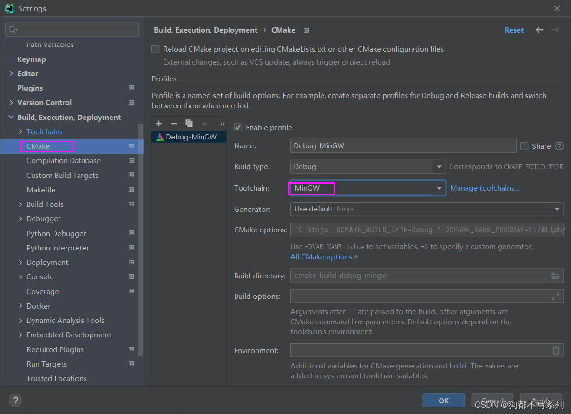
Task: Go back to previous settings page
Action: pyautogui.click(x=539, y=30)
